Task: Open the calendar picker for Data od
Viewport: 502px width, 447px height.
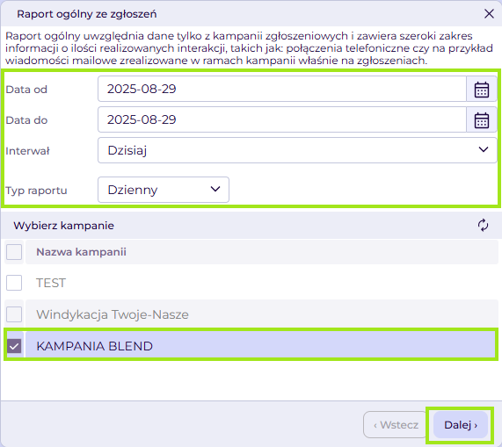Action: click(481, 90)
